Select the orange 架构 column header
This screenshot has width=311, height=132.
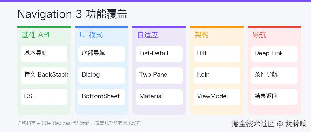[x=202, y=35]
